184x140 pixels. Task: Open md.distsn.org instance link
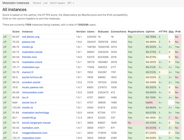[x=31, y=37]
